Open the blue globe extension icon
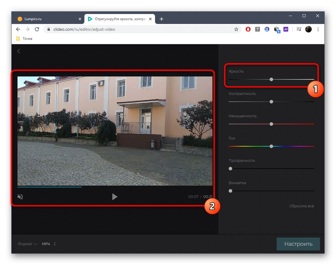 click(x=267, y=29)
